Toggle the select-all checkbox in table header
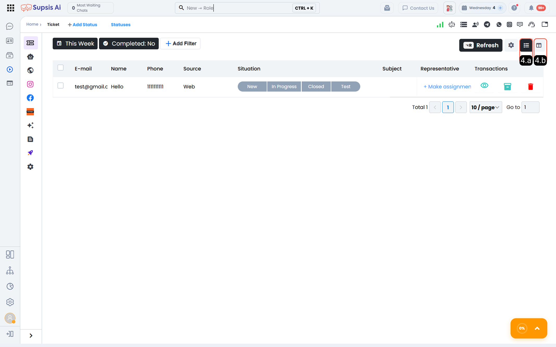 click(60, 68)
